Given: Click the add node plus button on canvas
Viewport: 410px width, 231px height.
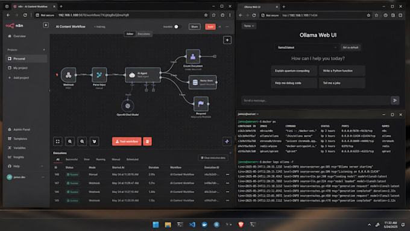Looking at the screenshot, I should [x=227, y=40].
